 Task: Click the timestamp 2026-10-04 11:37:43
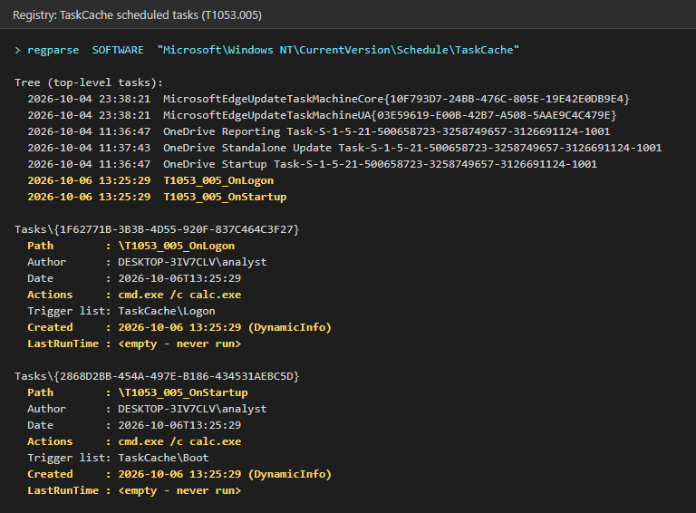point(89,148)
